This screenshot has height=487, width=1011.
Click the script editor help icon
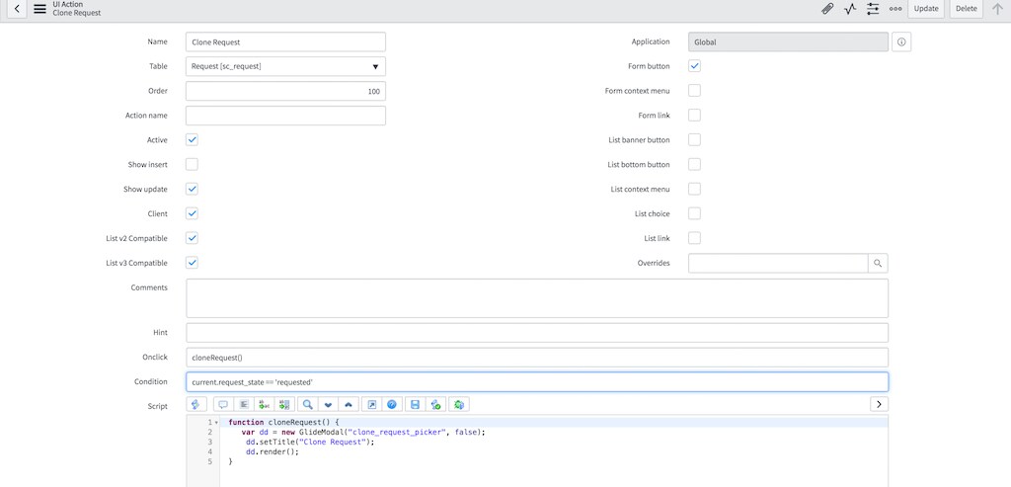(x=392, y=404)
